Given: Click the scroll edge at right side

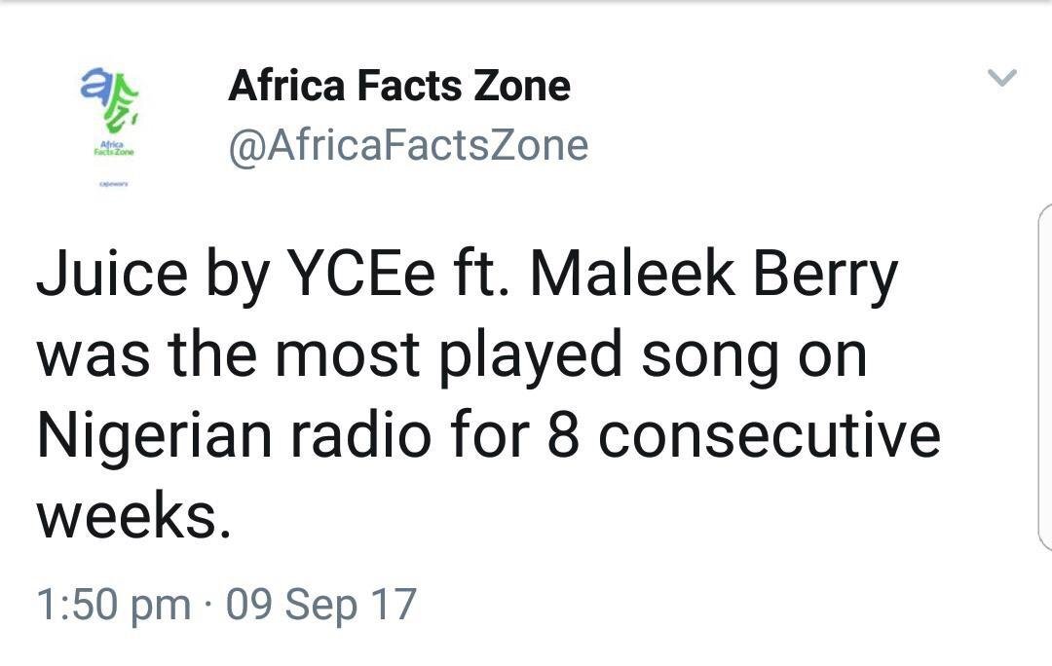Looking at the screenshot, I should 1044,380.
